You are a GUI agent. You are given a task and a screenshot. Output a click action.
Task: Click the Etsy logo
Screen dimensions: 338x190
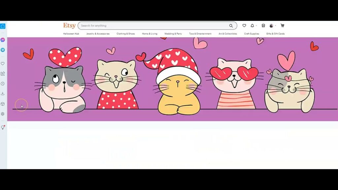point(69,26)
